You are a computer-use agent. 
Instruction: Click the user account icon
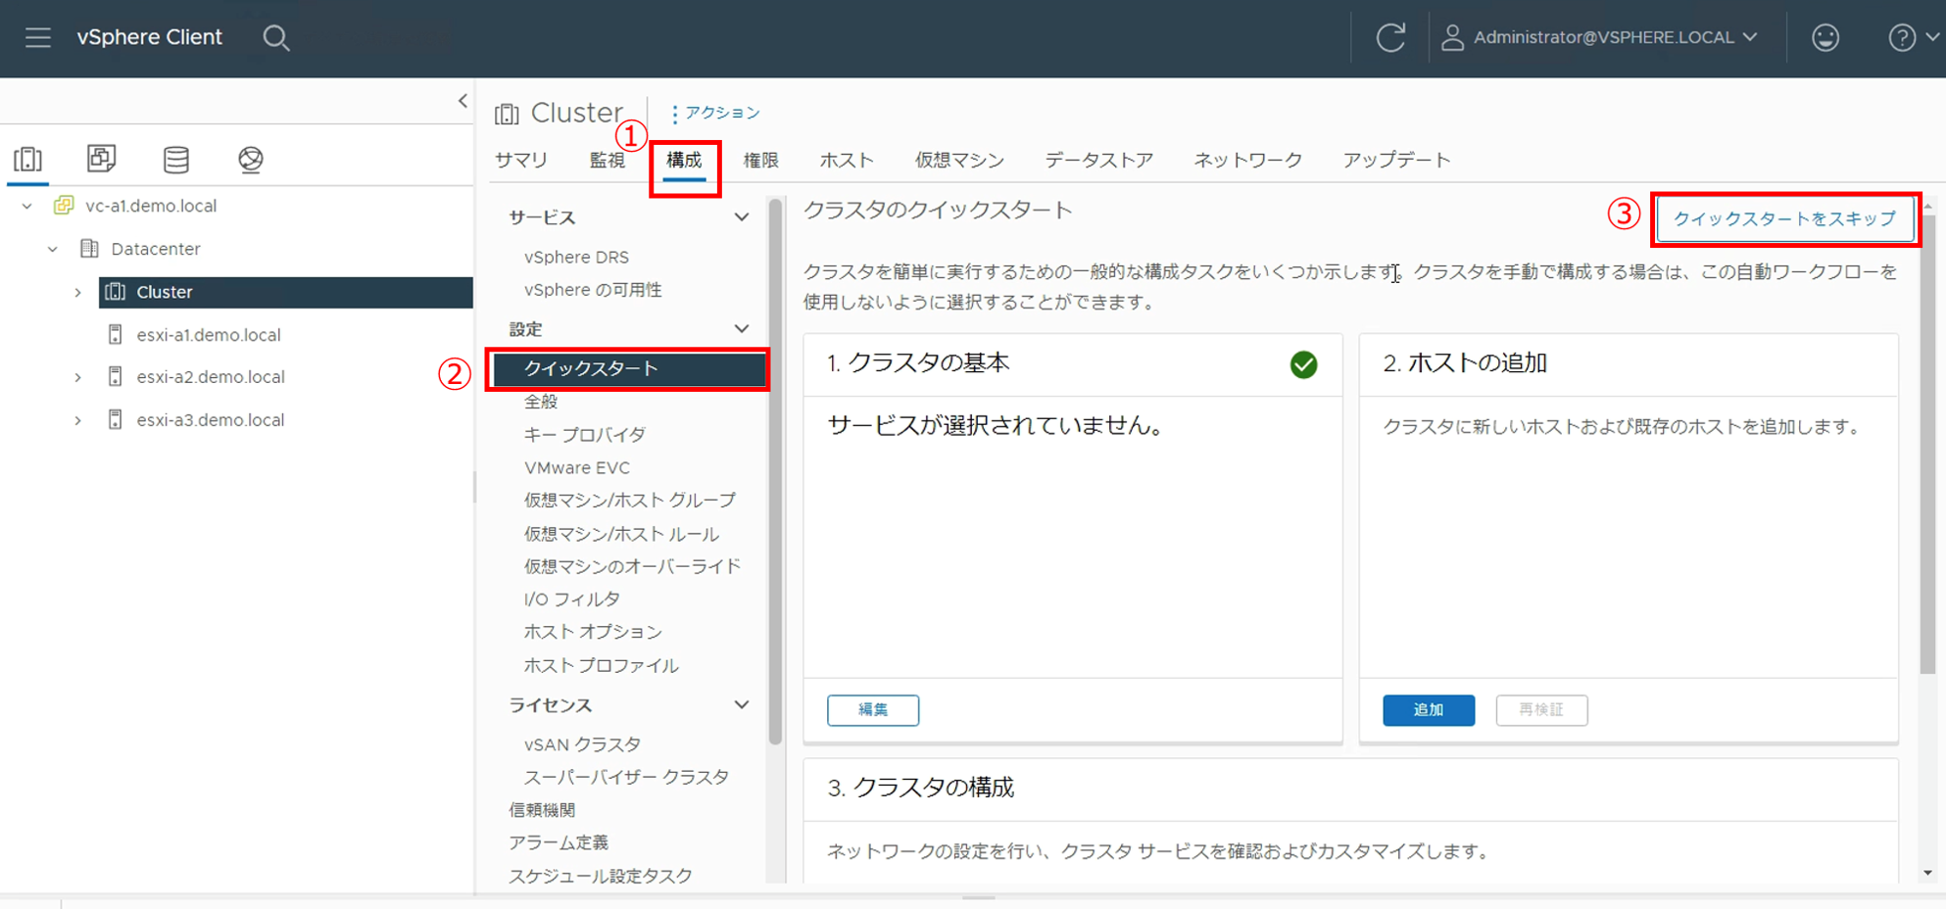1452,38
